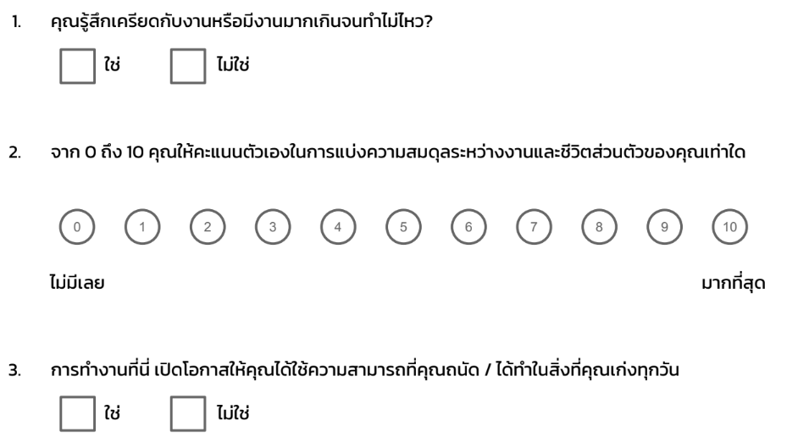Select rating 7 on the scale

[534, 227]
